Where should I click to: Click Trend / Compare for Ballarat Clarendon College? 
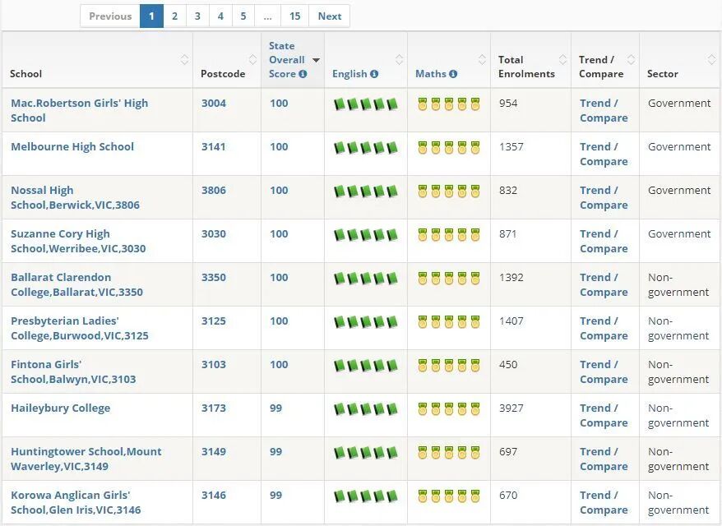tap(604, 285)
